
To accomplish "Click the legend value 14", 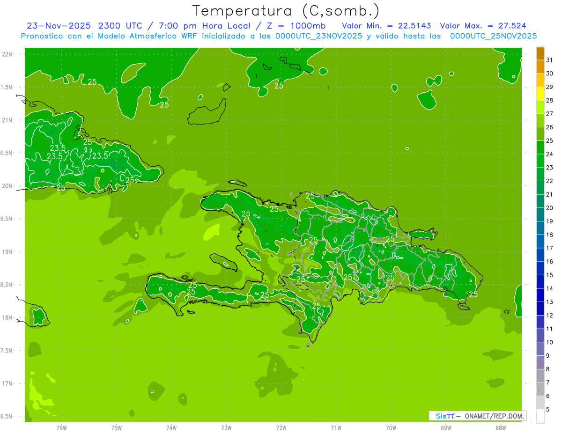I will (550, 288).
